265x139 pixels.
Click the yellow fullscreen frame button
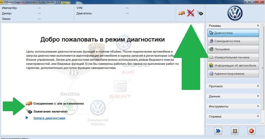235,131
